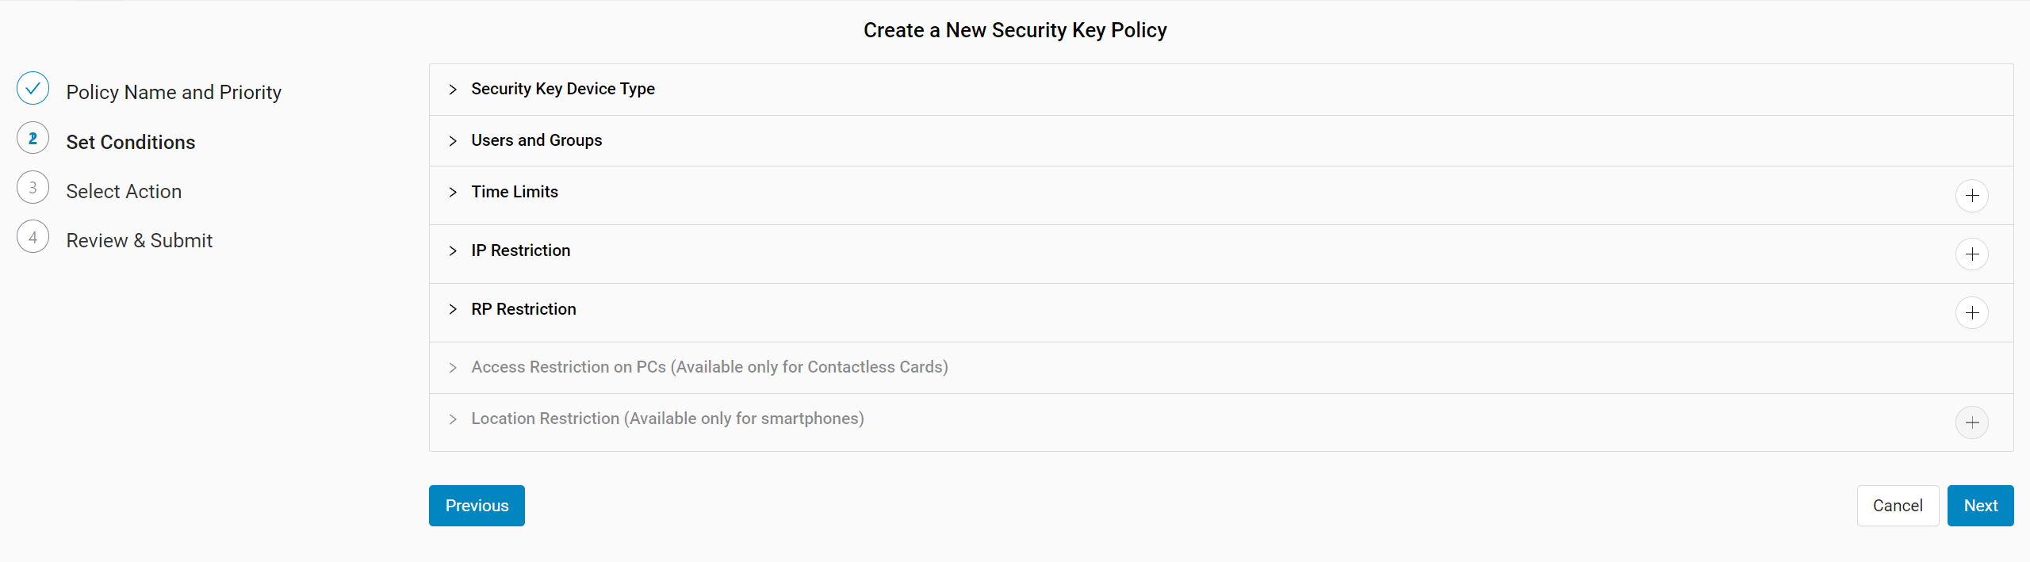The image size is (2030, 562).
Task: Go to Policy Name and Priority step
Action: pyautogui.click(x=174, y=92)
